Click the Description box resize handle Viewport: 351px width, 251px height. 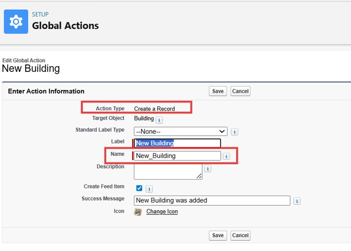point(200,177)
